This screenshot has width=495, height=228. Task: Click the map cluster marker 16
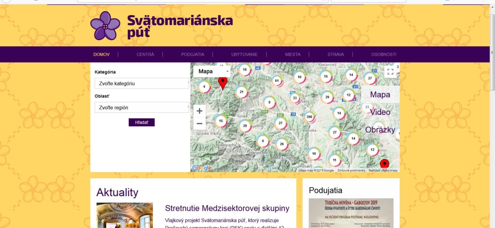pyautogui.click(x=314, y=154)
